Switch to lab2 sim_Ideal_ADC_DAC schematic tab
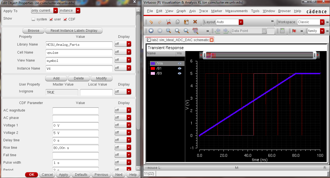330x178 pixels. (x=180, y=40)
